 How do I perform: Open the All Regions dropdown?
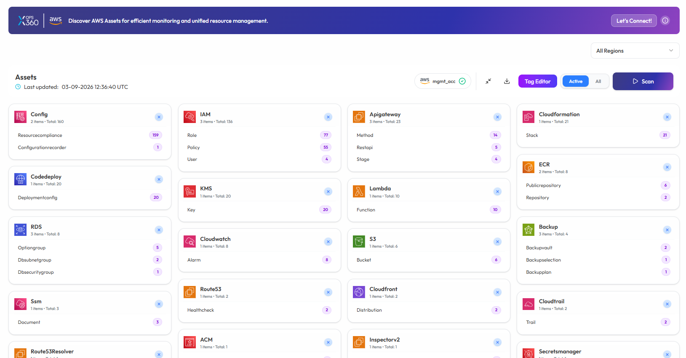pos(635,51)
